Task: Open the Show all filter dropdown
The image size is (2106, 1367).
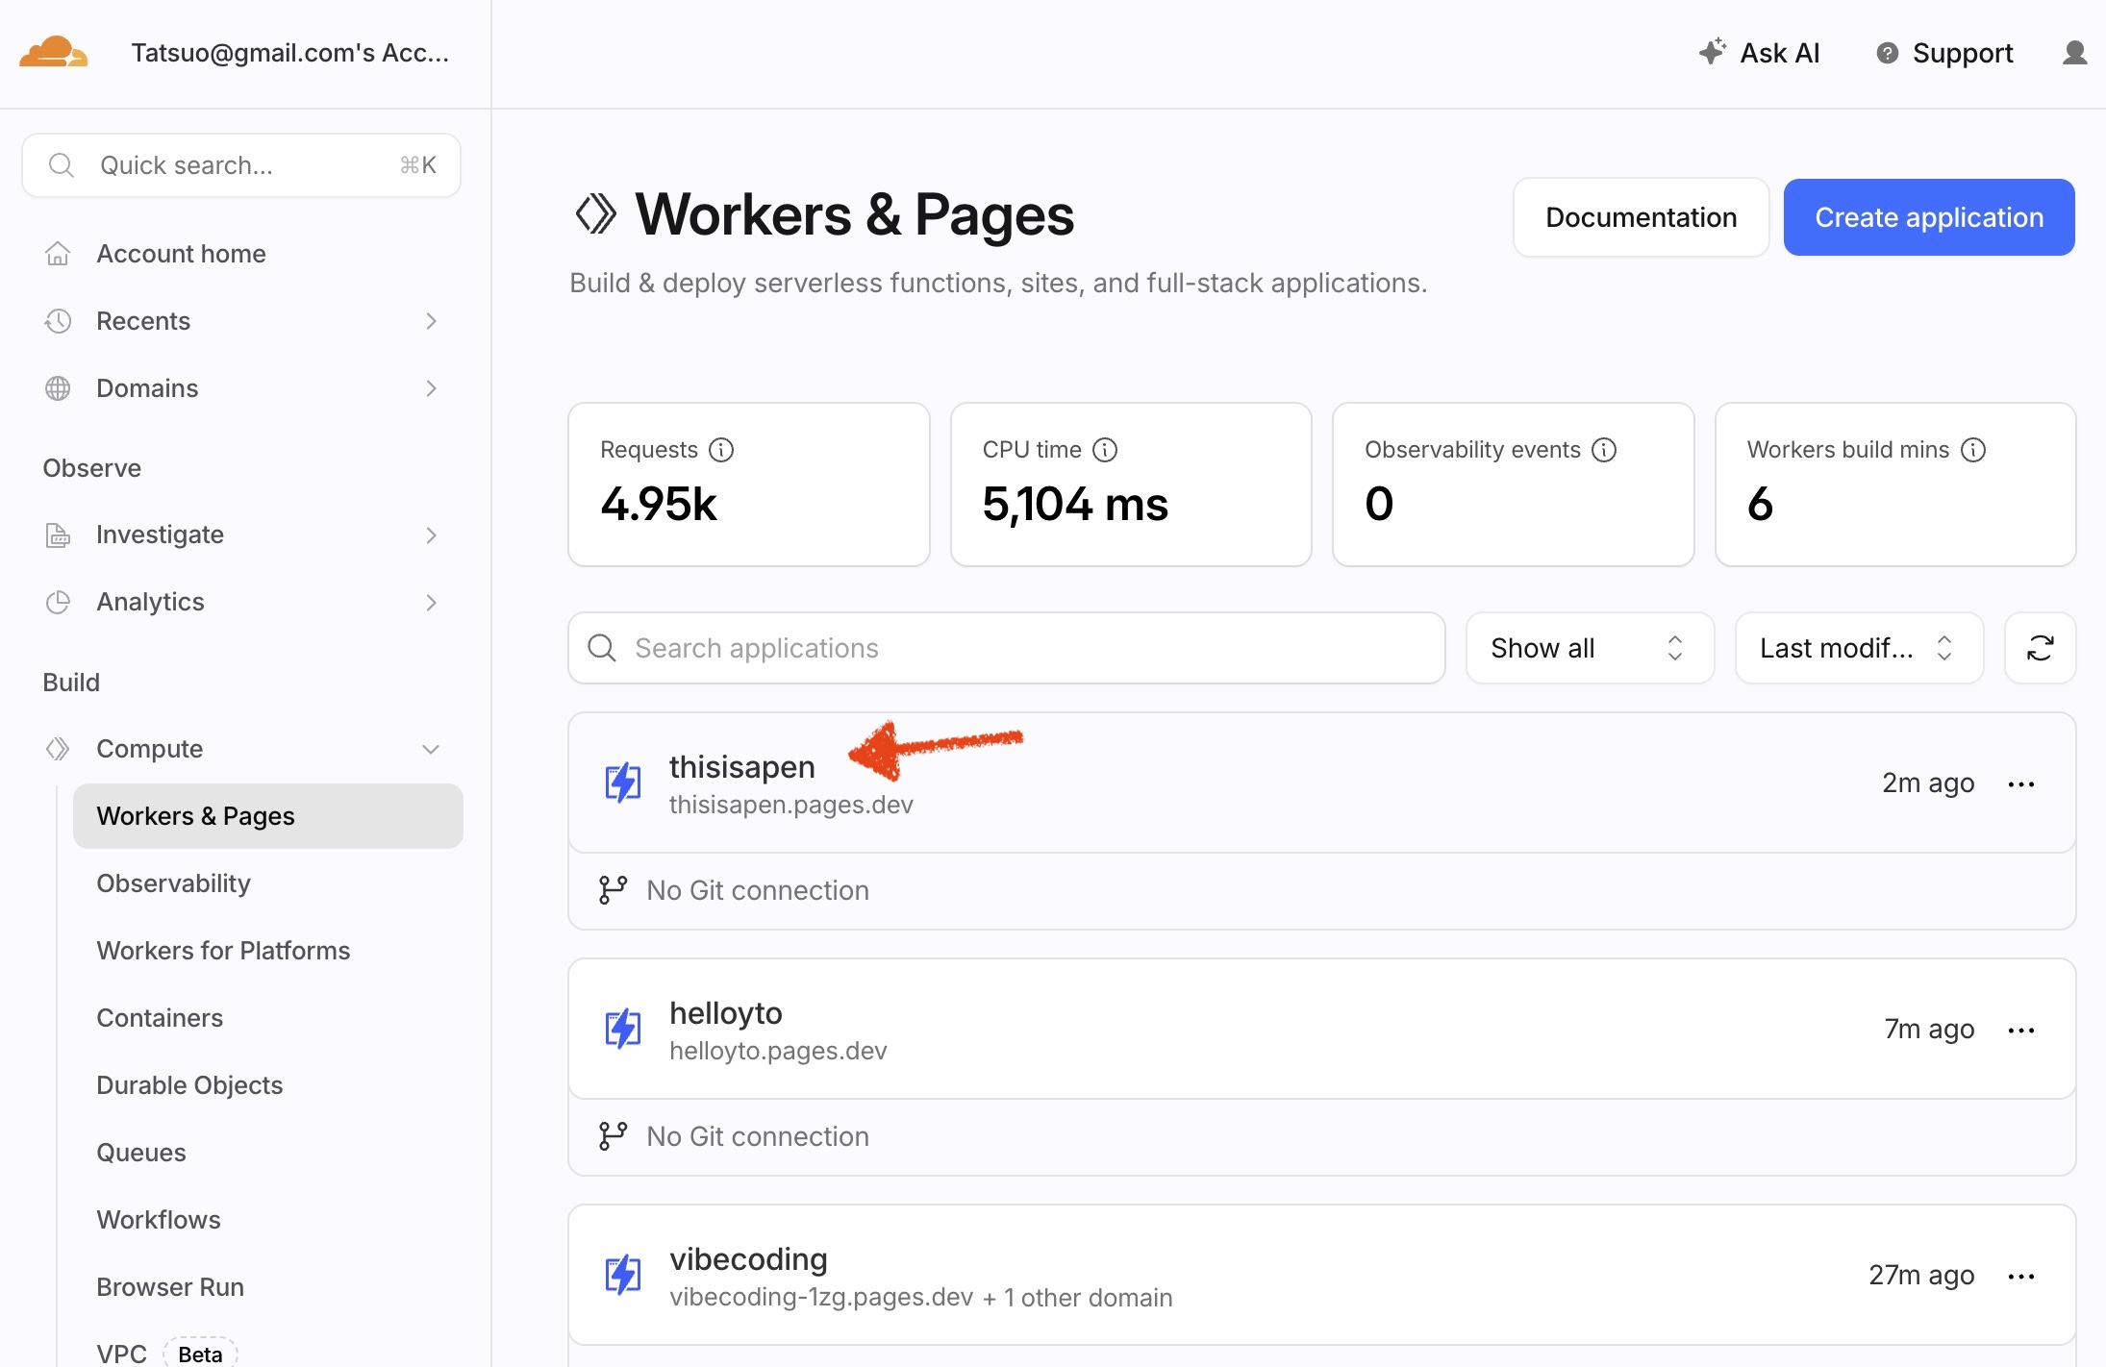Action: [1590, 648]
